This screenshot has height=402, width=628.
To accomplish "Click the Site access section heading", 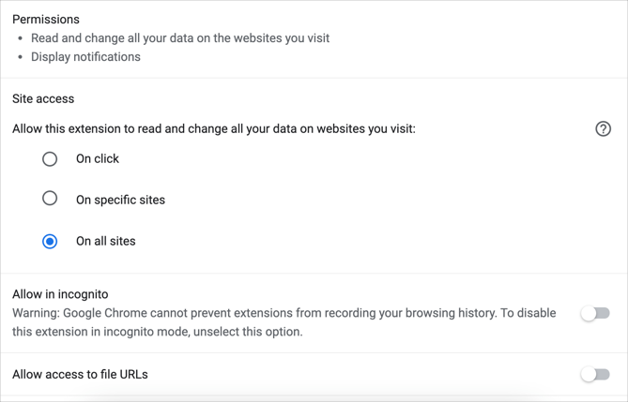I will (x=43, y=98).
